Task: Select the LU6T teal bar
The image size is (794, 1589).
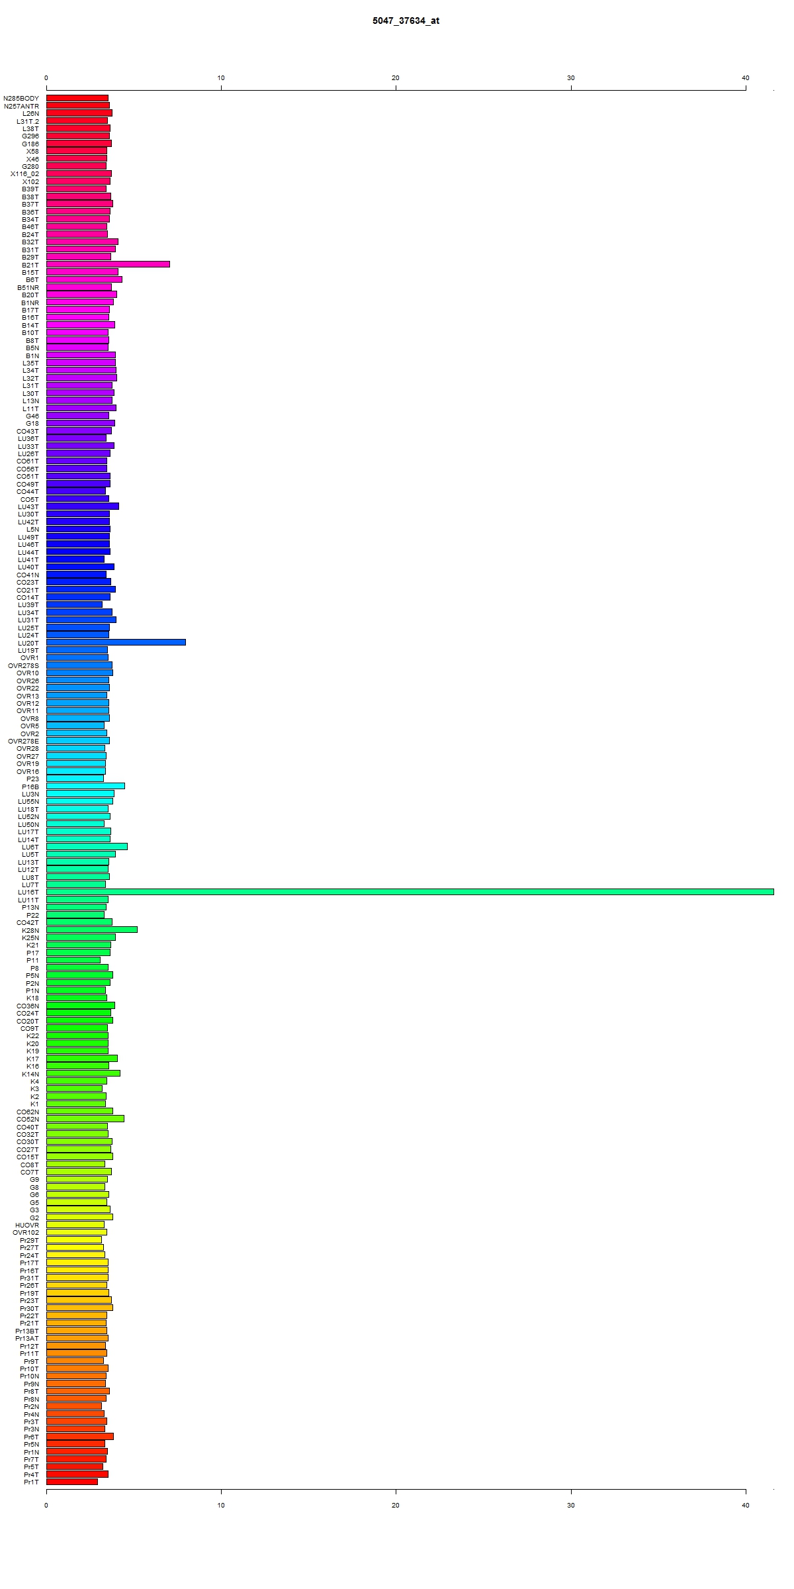Action: click(x=87, y=846)
